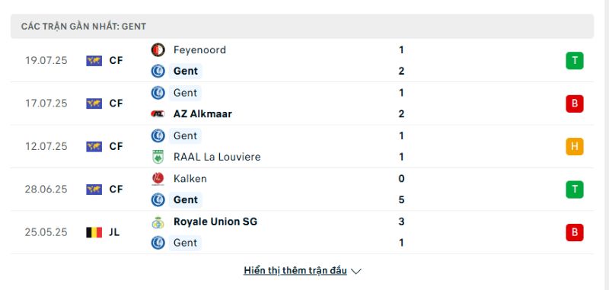Click the Gent crest in the 25.05.25 match
This screenshot has width=609, height=290.
tap(158, 243)
